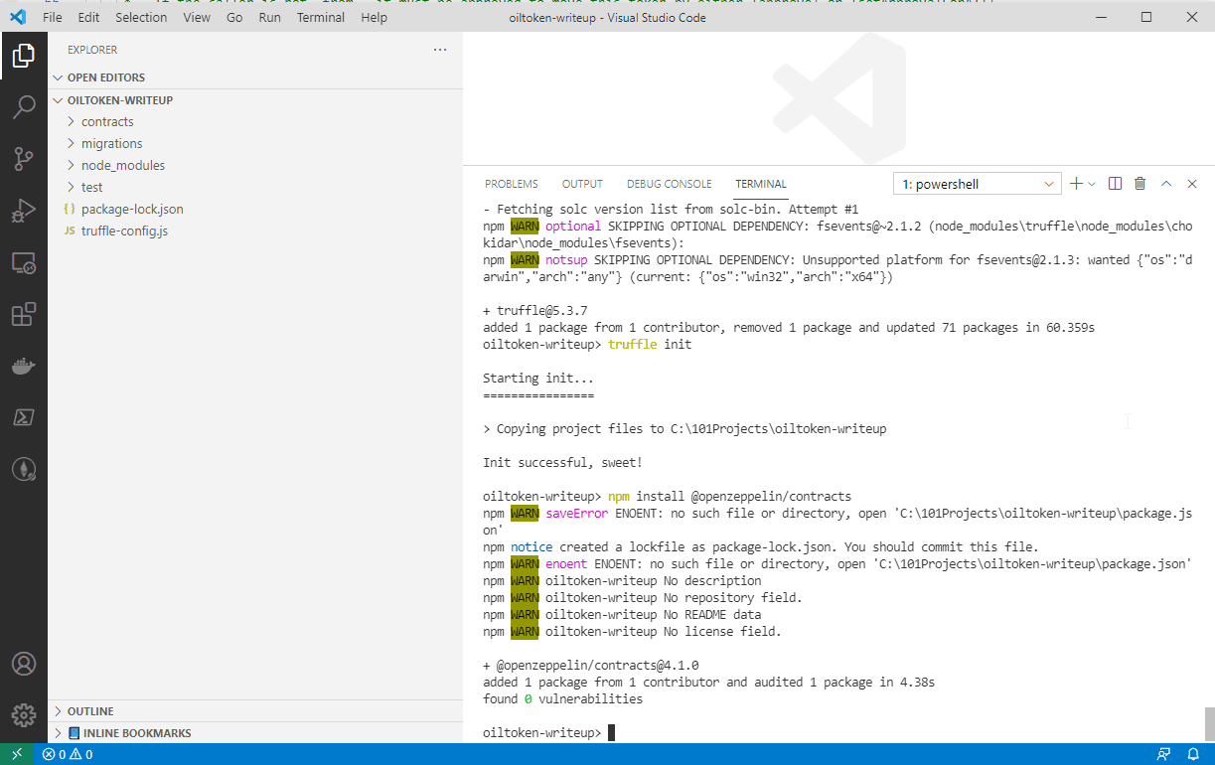
Task: Expand the migrations folder
Action: pyautogui.click(x=254, y=143)
